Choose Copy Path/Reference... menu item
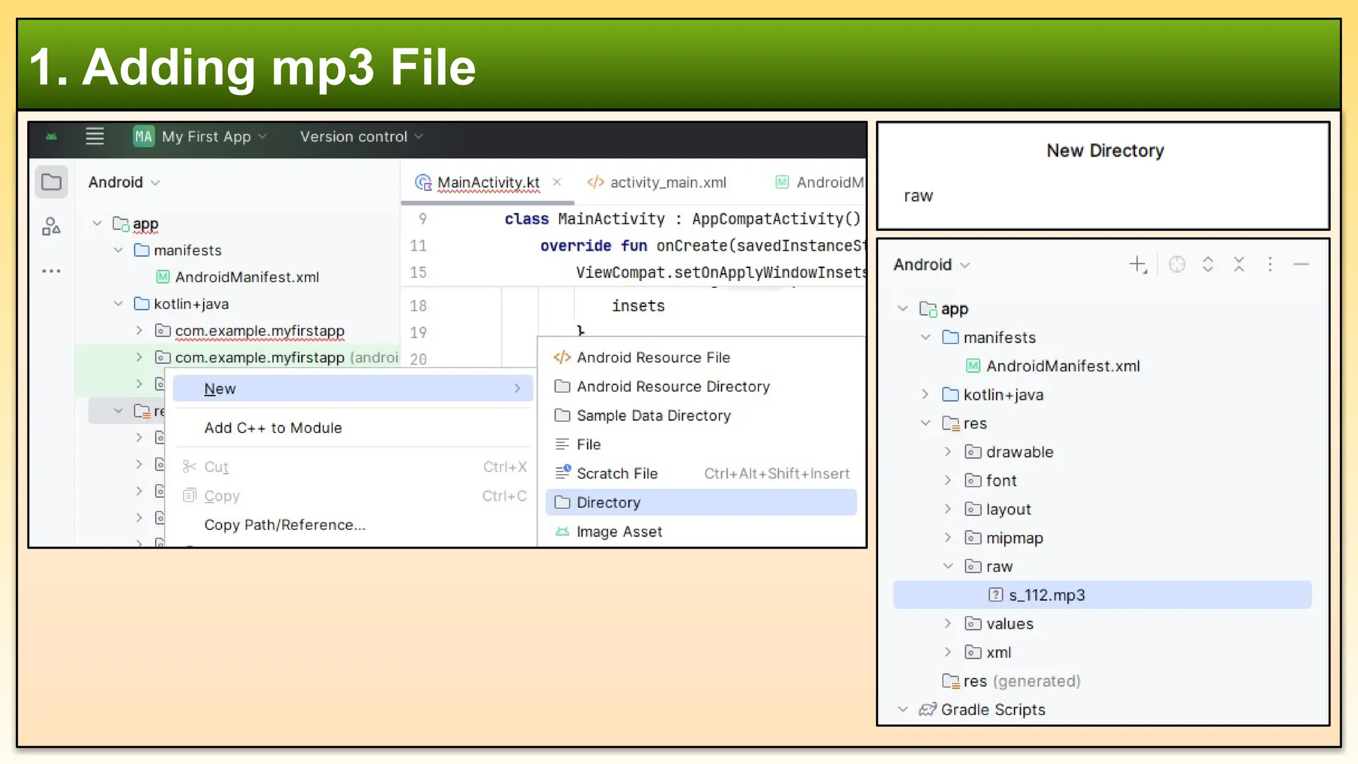 click(x=284, y=525)
